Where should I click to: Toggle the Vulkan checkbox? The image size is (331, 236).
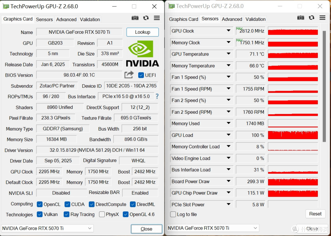[40, 214]
